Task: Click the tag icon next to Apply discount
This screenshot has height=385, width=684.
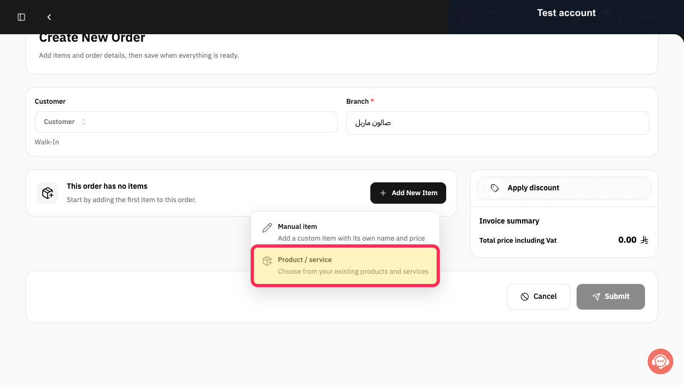Action: click(495, 188)
